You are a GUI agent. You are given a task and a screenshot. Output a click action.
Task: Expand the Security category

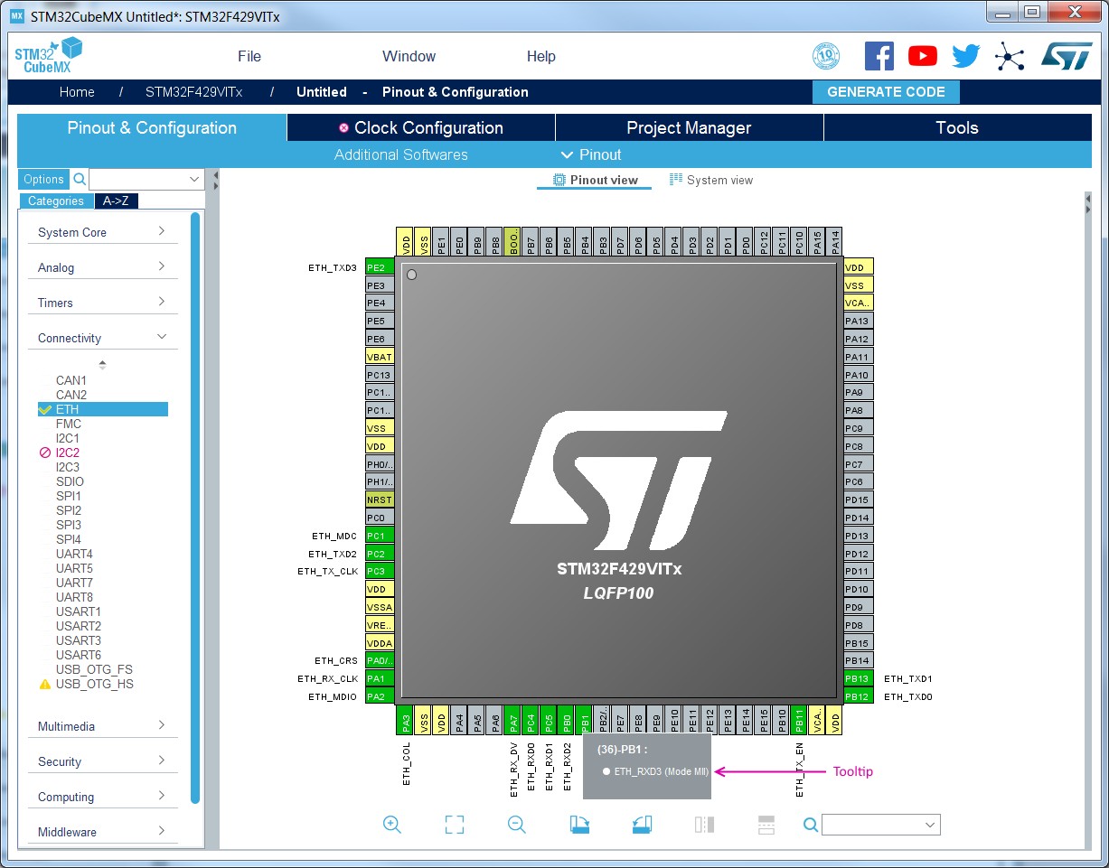coord(102,761)
